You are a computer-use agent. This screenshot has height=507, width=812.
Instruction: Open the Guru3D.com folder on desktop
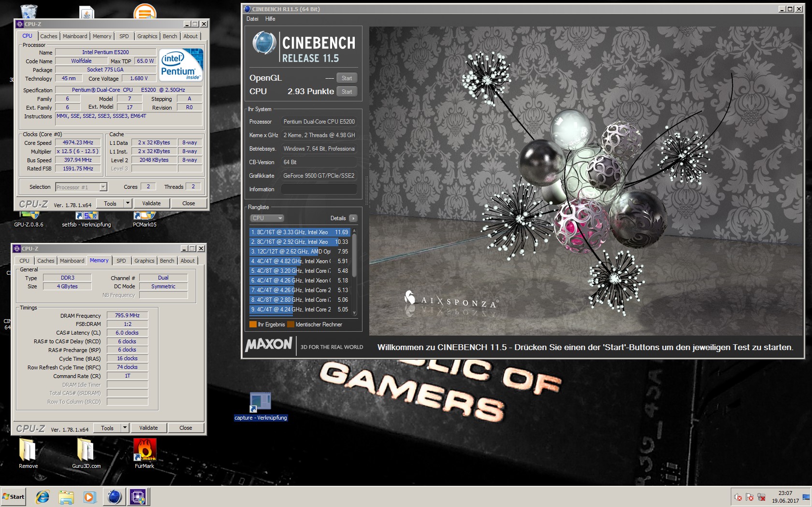(86, 453)
